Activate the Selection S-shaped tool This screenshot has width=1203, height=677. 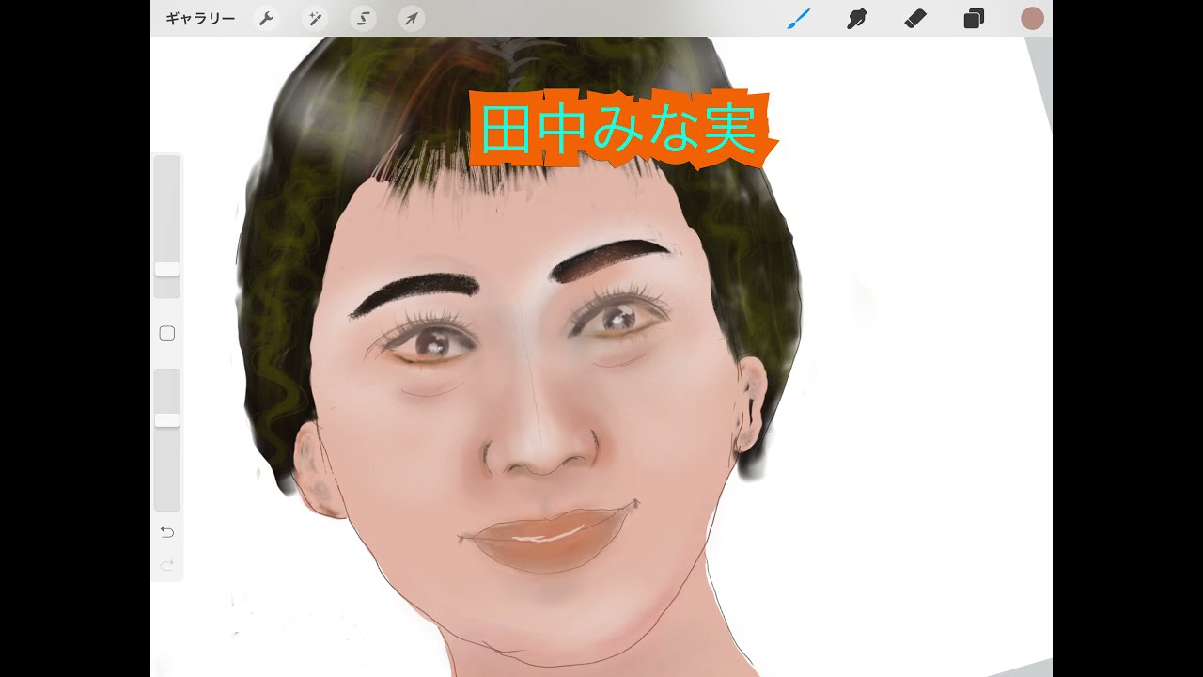coord(363,19)
